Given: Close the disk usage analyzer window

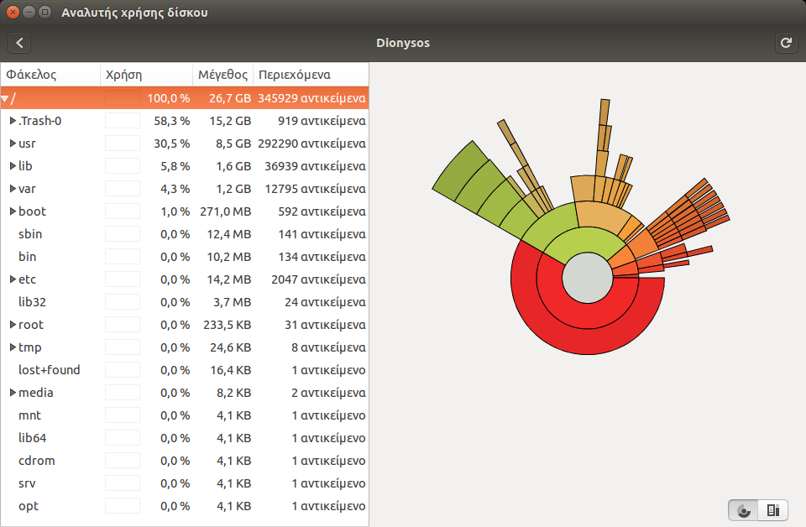Looking at the screenshot, I should (13, 13).
